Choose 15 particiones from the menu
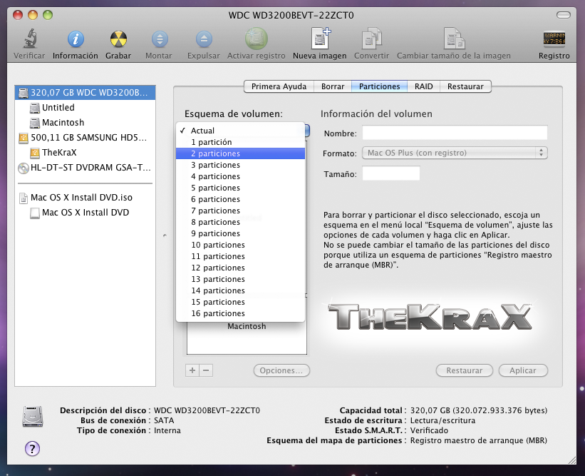The width and height of the screenshot is (585, 476). (240, 302)
